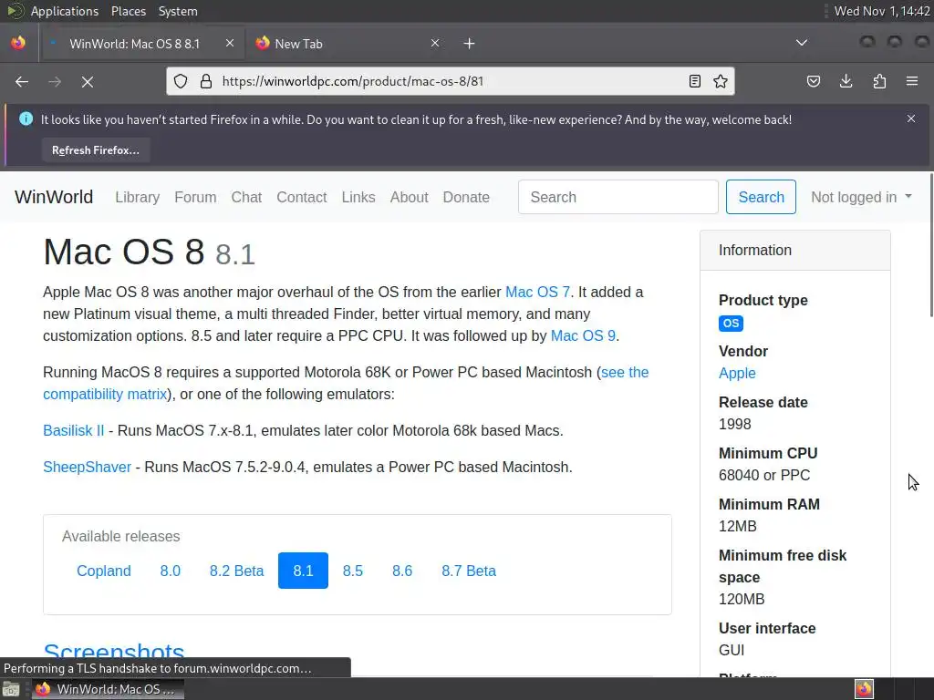Screen dimensions: 934x700
Task: Open the Applications menu
Action: pos(65,11)
